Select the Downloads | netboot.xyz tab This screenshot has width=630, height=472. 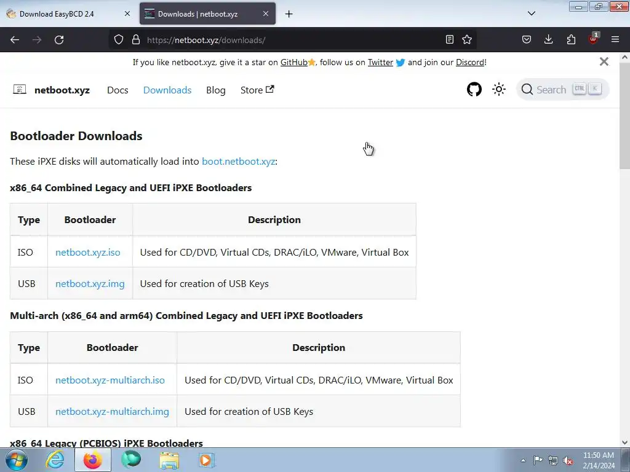pyautogui.click(x=207, y=14)
